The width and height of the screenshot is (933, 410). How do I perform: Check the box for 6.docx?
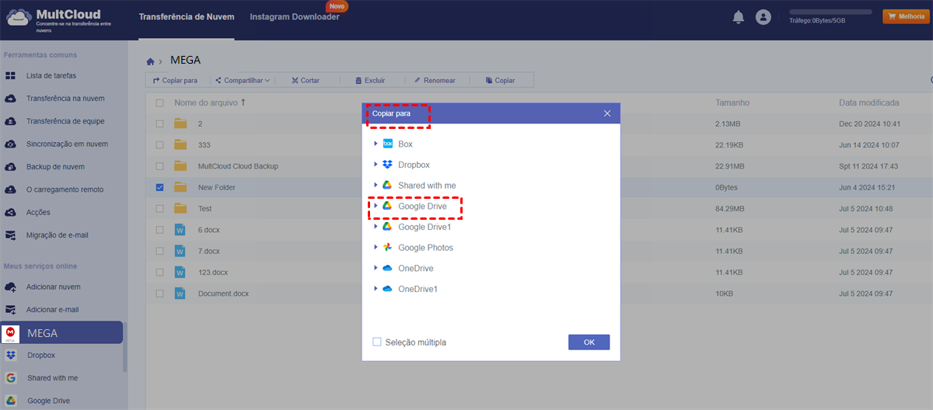(x=159, y=230)
